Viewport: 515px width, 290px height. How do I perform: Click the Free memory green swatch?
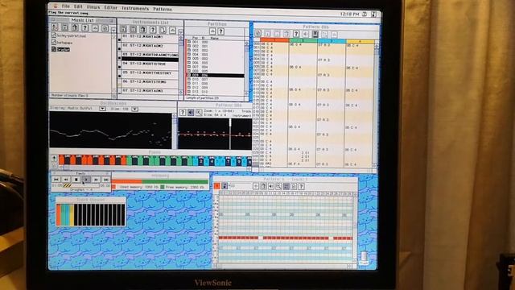tap(163, 187)
